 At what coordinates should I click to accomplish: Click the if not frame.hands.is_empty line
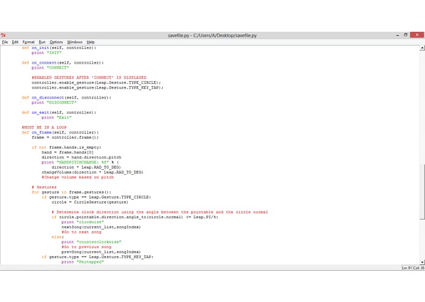point(67,147)
